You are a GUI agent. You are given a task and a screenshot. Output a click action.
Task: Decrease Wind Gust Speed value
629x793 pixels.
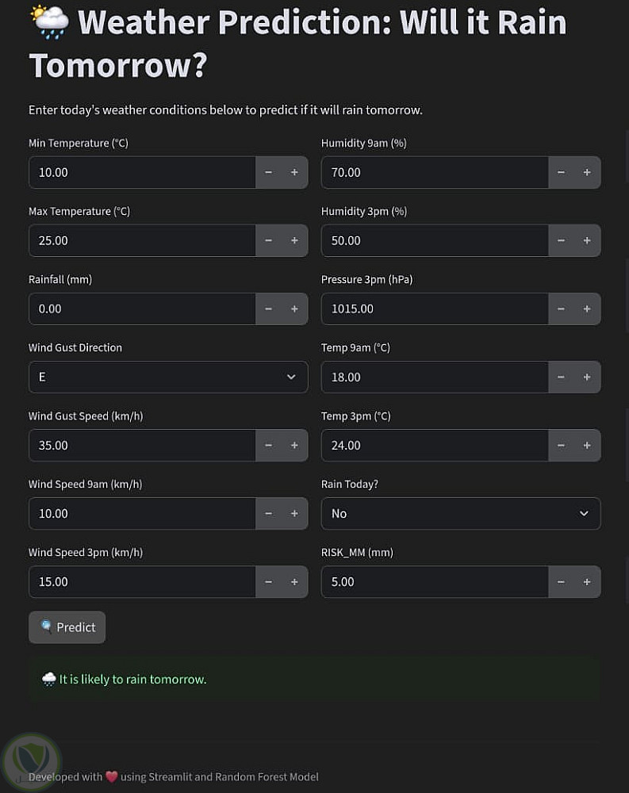coord(269,445)
